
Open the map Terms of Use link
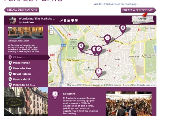coord(129,85)
